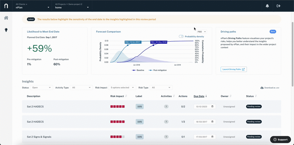Open the P80 percentile dropdown
Image resolution: width=294 pixels, height=145 pixels.
(202, 32)
